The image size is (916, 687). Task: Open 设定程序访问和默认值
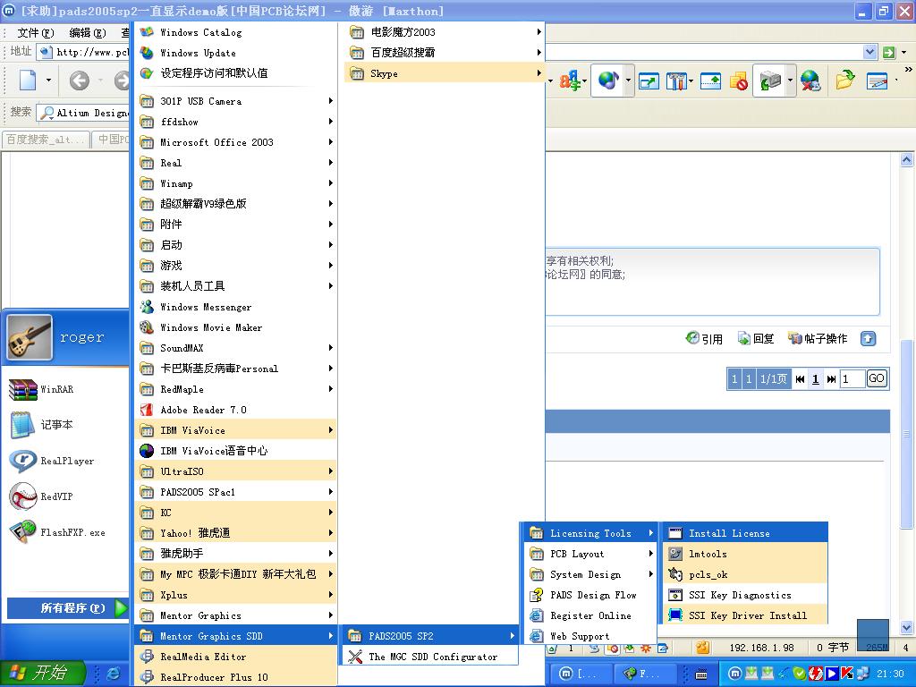[x=236, y=73]
